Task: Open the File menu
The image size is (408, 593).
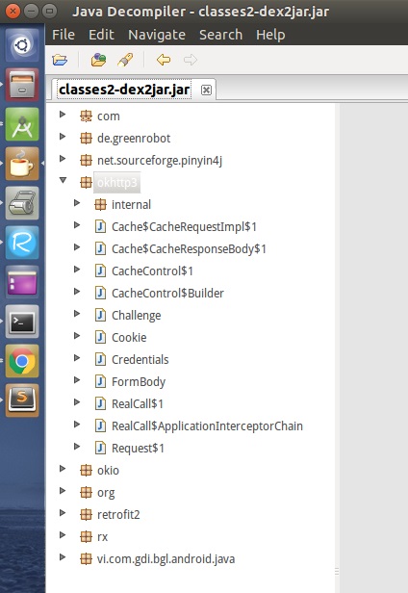Action: 64,35
